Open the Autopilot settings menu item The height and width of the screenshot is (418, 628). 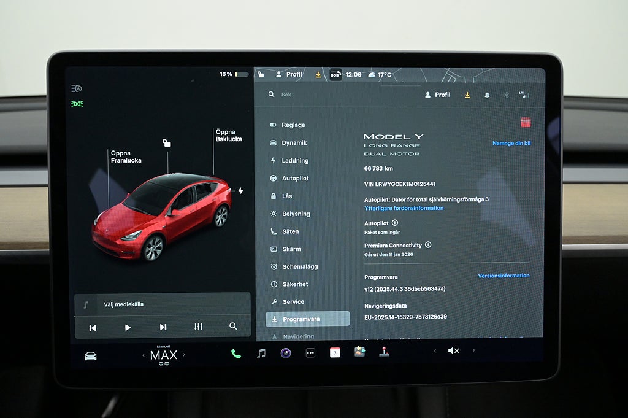295,179
